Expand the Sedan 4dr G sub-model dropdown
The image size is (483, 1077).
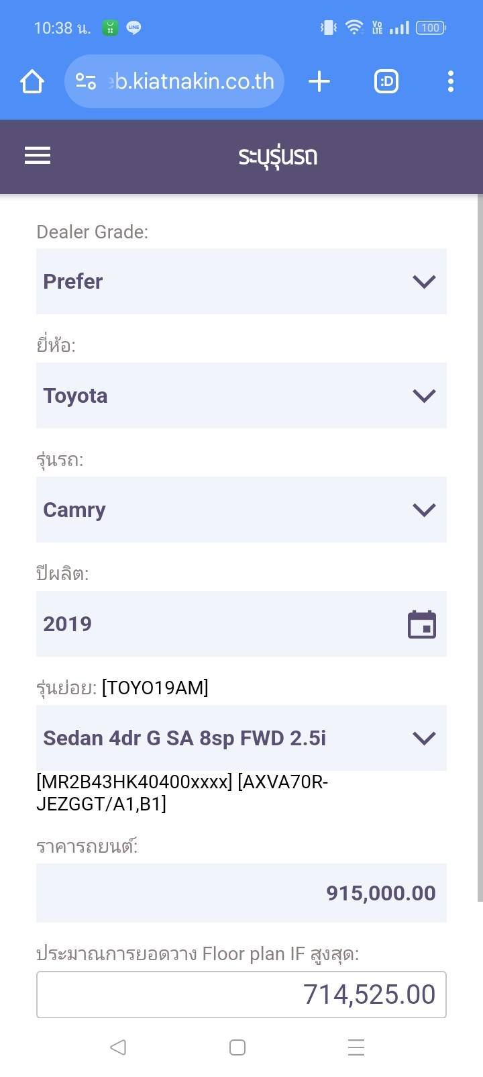coord(241,738)
